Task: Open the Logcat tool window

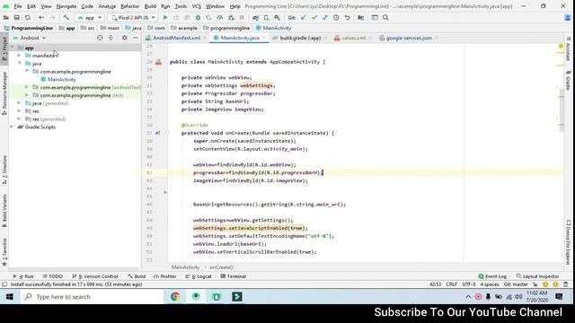Action: pyautogui.click(x=199, y=276)
